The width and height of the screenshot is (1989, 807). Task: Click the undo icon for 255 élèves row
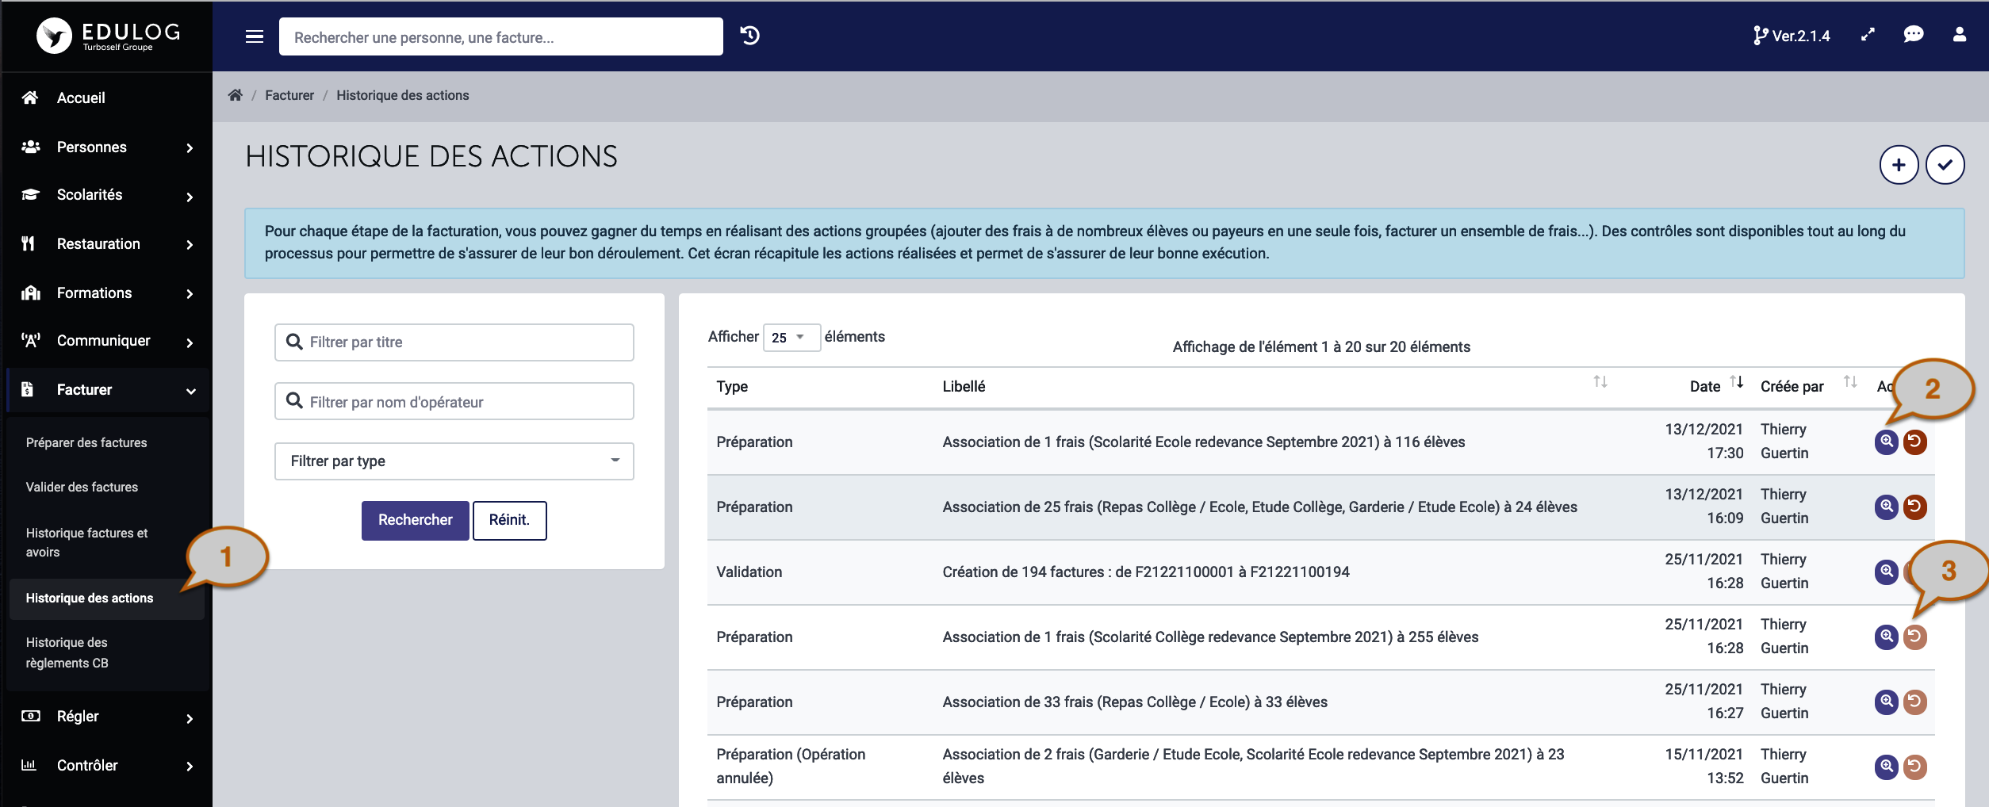1915,637
